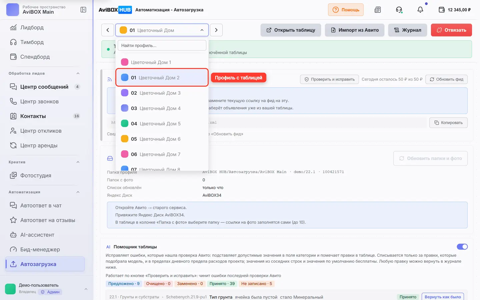Select profile 01 Цветочный Дом 2
480x300 pixels.
click(162, 78)
